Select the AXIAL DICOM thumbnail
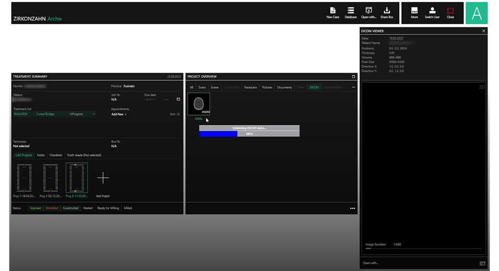 (x=199, y=104)
